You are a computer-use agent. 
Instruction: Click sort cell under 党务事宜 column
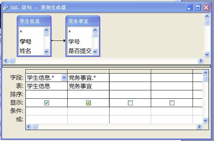tap(88, 94)
